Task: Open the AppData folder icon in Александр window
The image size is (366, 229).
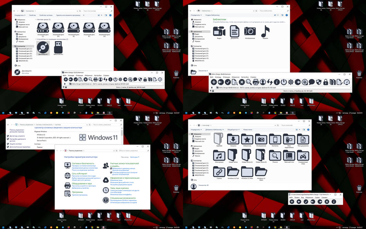Action: coord(219,139)
